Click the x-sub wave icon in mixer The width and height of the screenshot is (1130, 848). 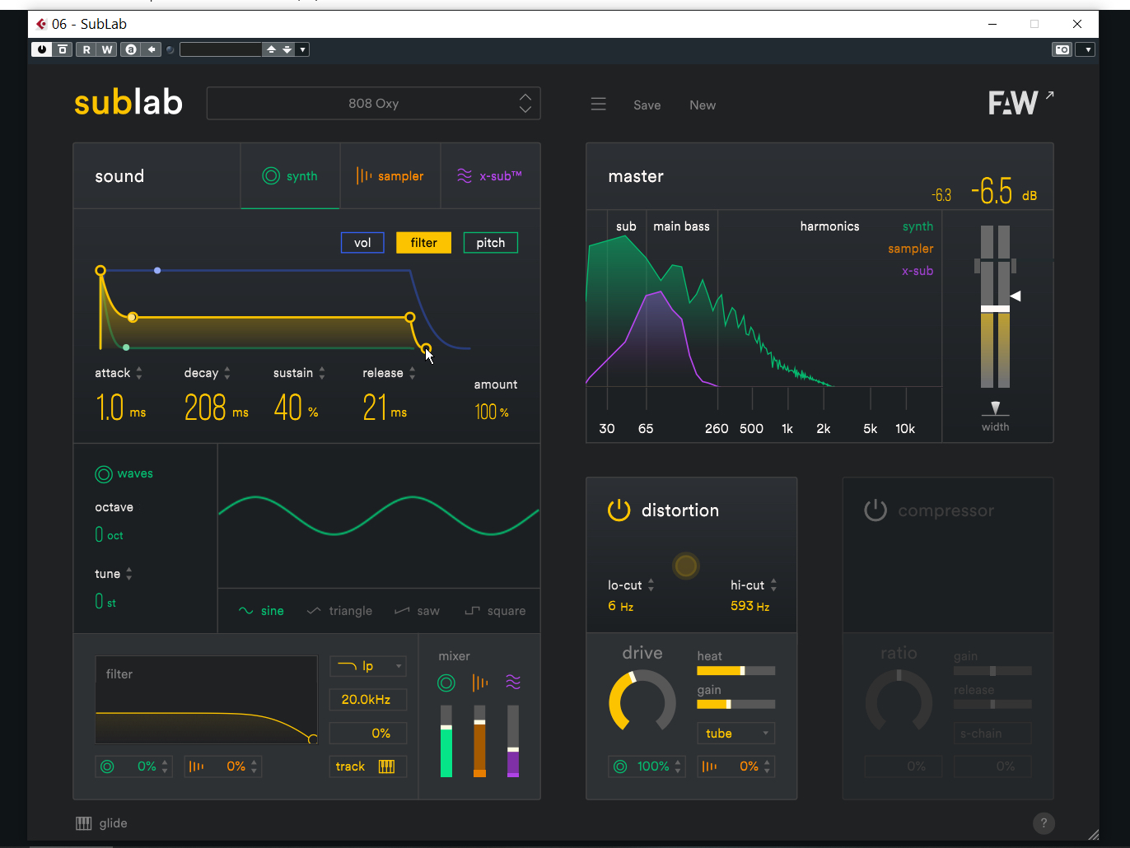[x=513, y=683]
